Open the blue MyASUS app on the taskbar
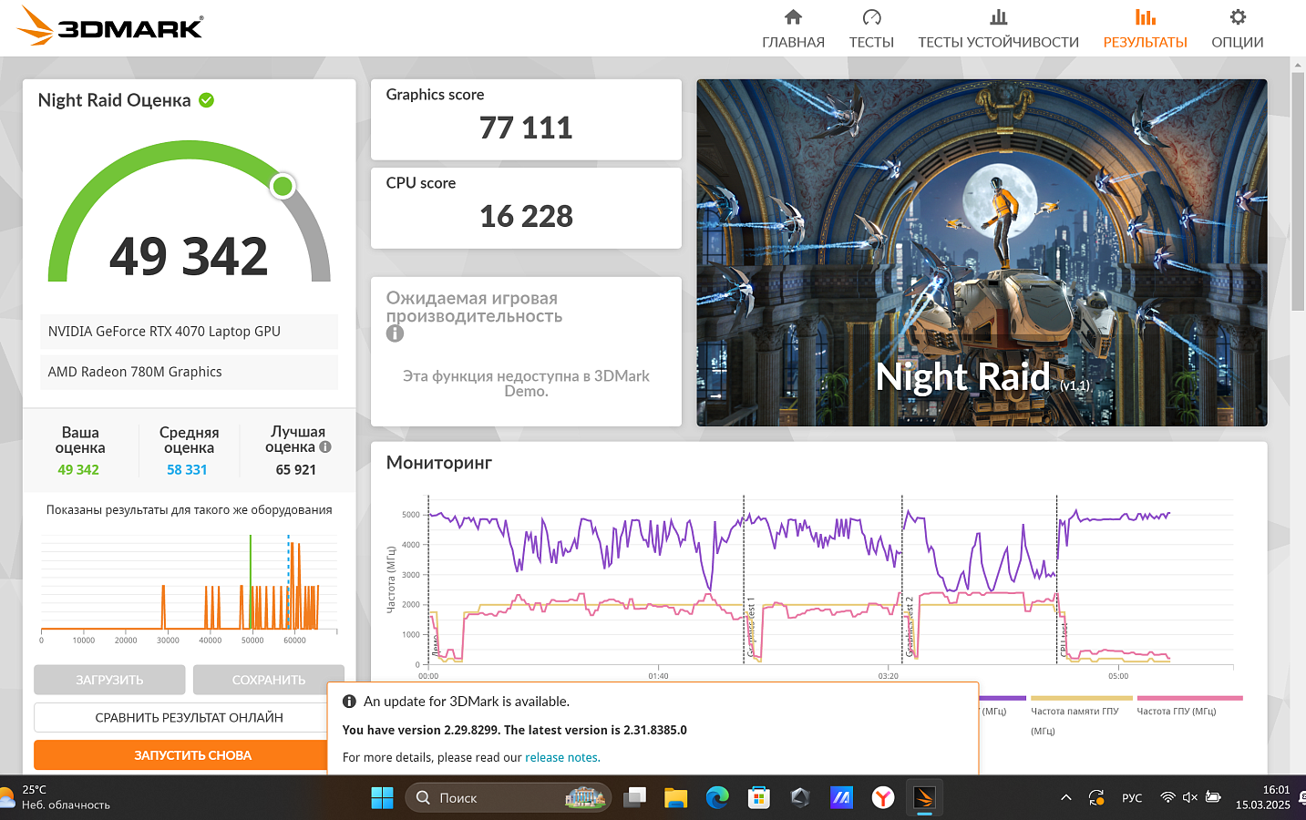Image resolution: width=1306 pixels, height=820 pixels. coord(841,798)
